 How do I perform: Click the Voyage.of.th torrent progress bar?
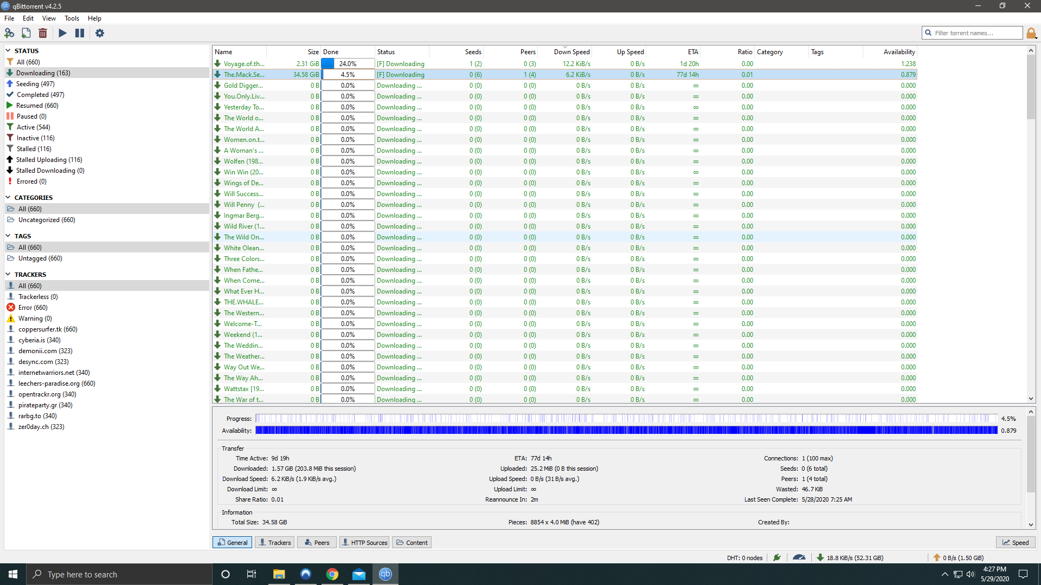pyautogui.click(x=348, y=64)
